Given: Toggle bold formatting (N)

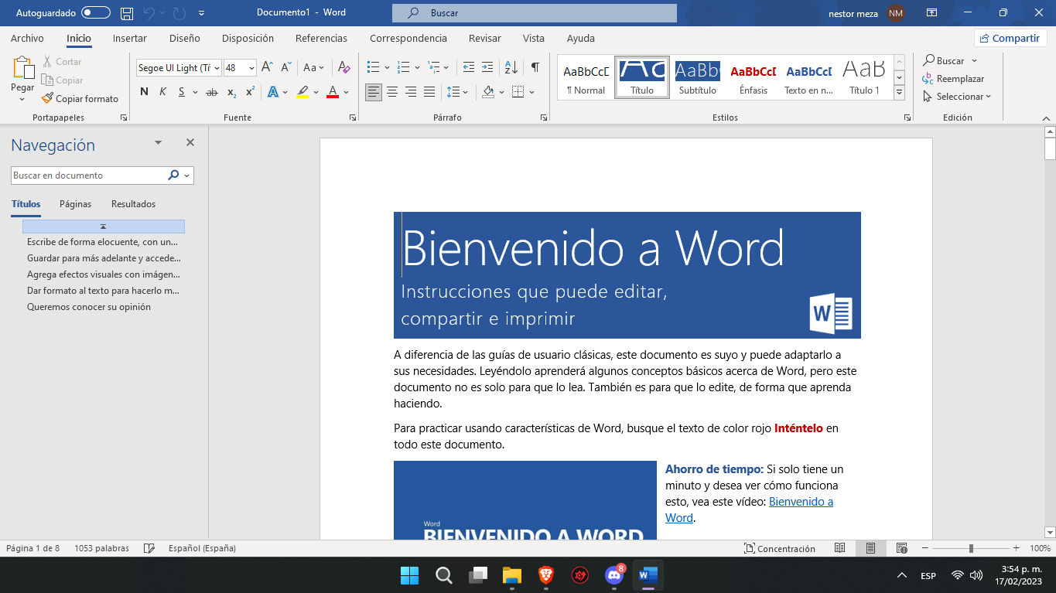Looking at the screenshot, I should (x=144, y=92).
